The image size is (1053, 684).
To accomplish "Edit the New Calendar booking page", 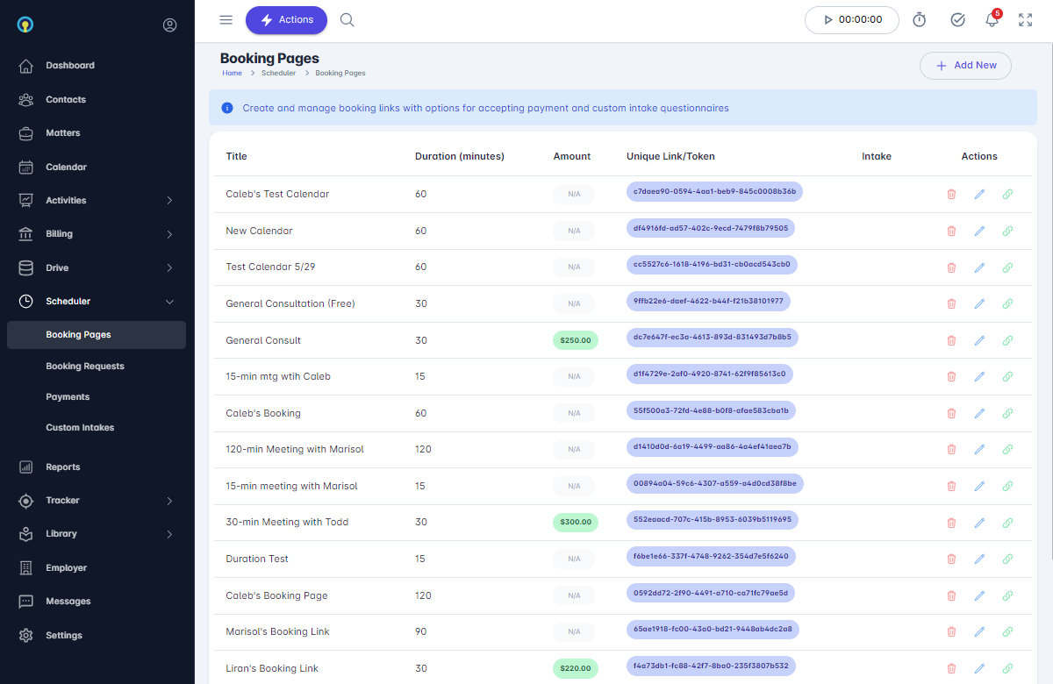I will [x=979, y=231].
